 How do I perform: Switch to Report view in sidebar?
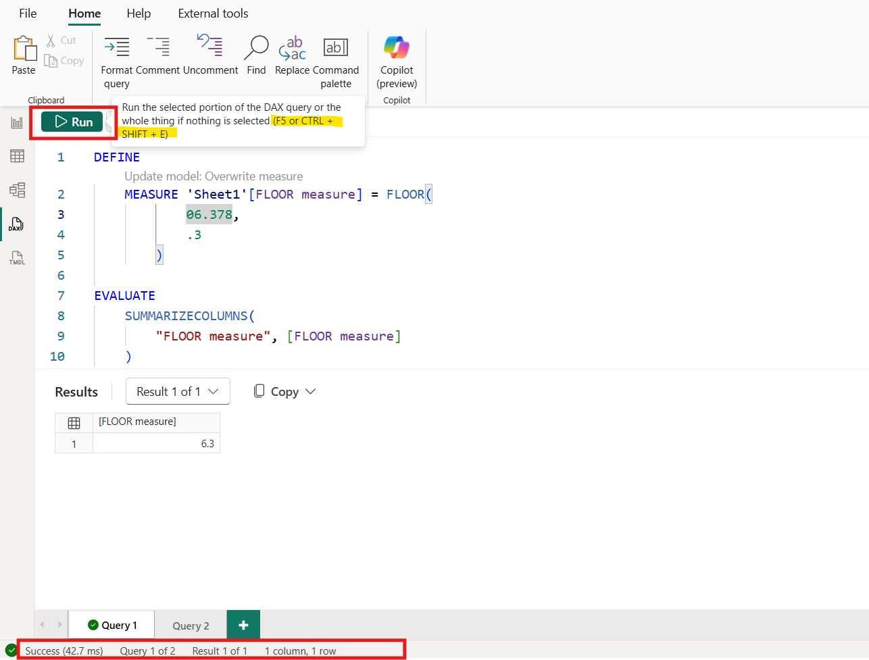[x=17, y=122]
